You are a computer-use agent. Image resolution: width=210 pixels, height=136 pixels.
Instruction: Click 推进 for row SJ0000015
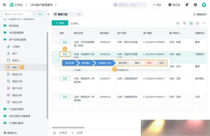pyautogui.click(x=65, y=78)
